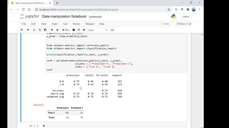Click the pocket-like extension icon
229x128 pixels.
click(176, 10)
